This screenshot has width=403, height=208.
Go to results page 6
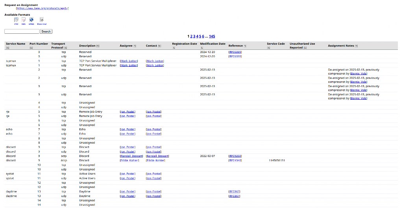point(203,36)
